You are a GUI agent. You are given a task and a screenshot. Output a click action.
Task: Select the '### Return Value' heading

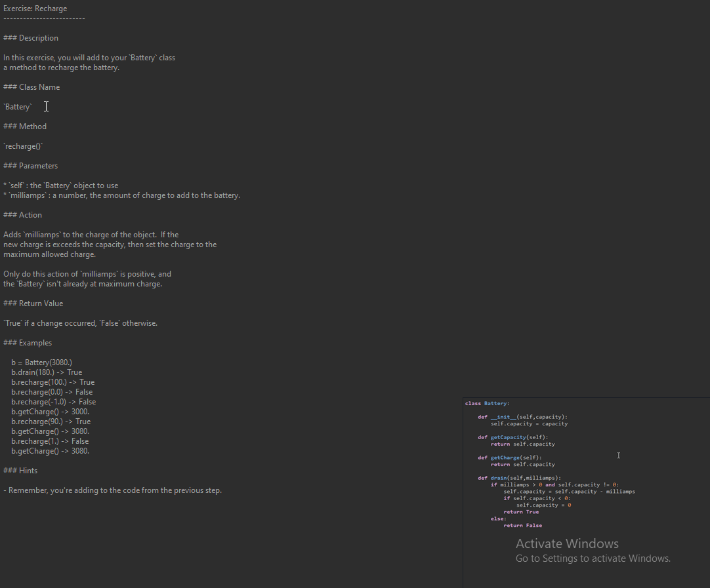point(33,303)
